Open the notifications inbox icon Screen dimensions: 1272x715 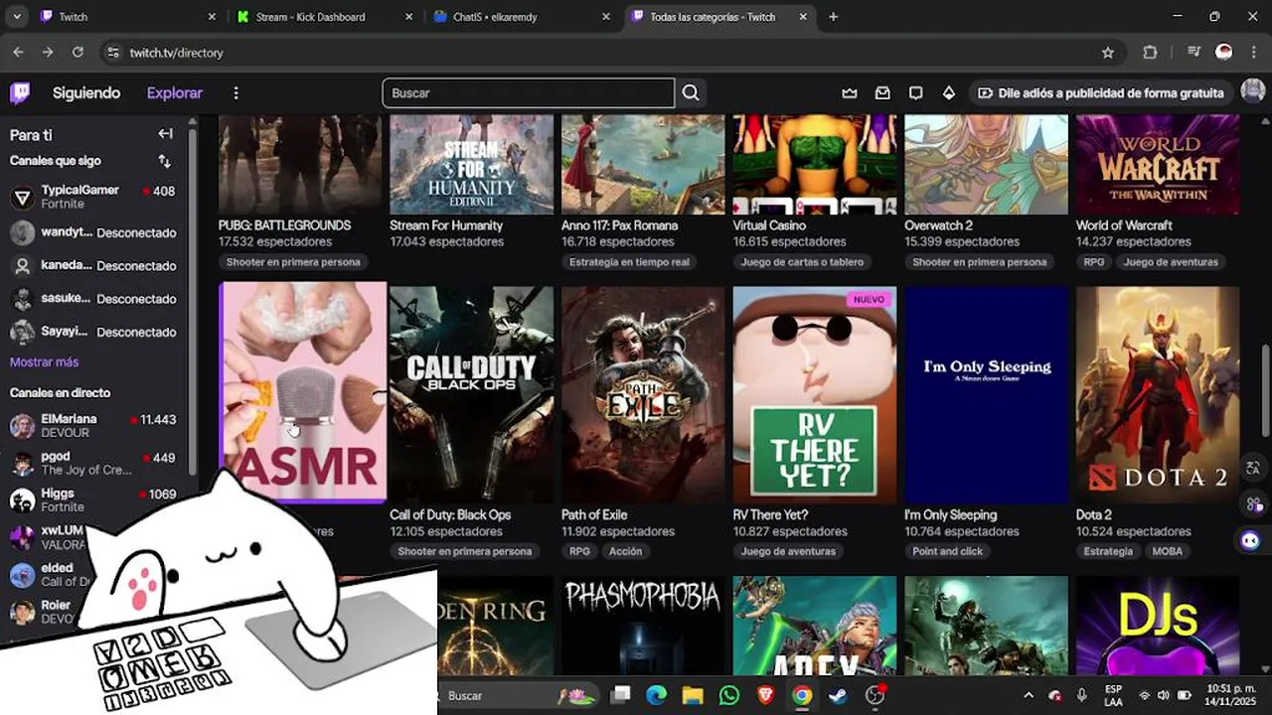tap(882, 93)
